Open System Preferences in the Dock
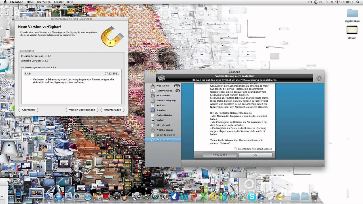Screen dimensions: 363x204 [x=165, y=196]
